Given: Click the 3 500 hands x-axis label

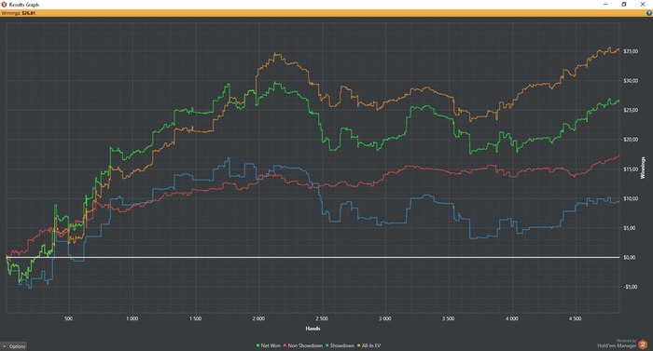Looking at the screenshot, I should tap(449, 319).
